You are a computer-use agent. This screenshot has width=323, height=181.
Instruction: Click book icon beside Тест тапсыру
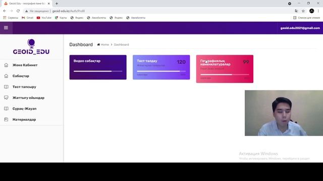[x=6, y=87]
